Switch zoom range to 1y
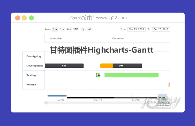 tap(83, 29)
